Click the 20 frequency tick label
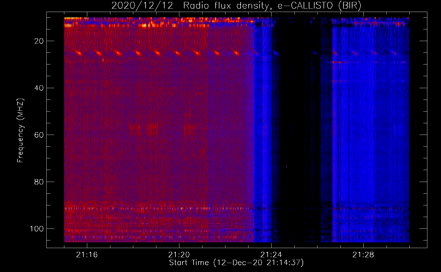441x272 pixels. coord(39,41)
